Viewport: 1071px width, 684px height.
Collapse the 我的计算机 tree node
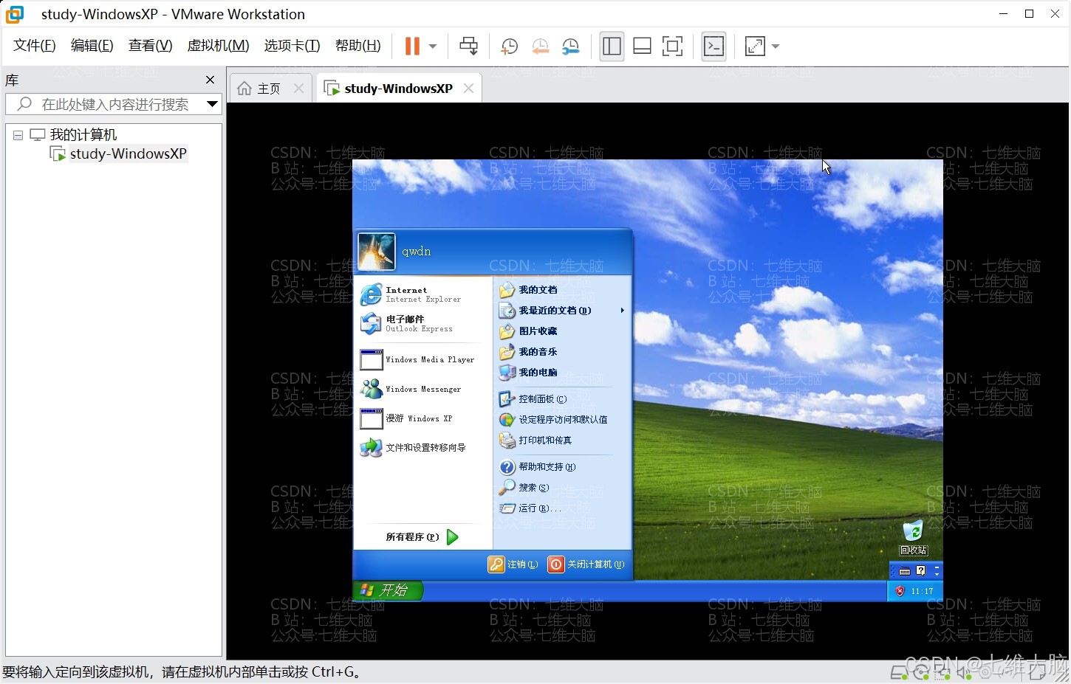pyautogui.click(x=18, y=135)
